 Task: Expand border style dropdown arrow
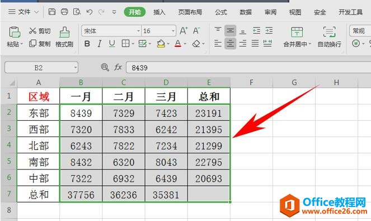coord(133,44)
